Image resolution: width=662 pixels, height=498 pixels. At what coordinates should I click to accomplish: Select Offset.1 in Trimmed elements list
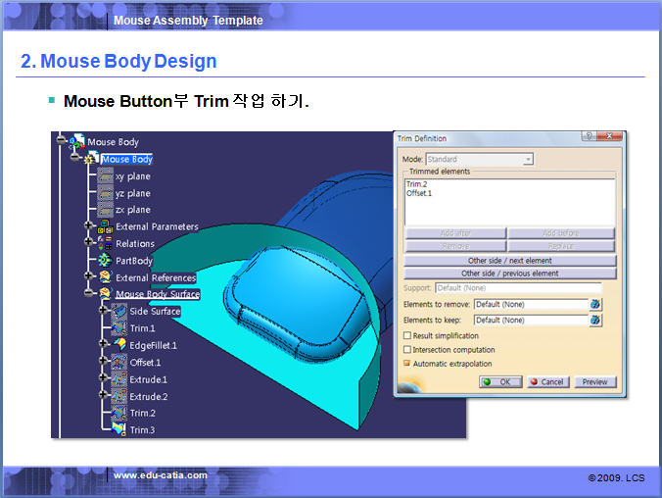pos(419,193)
